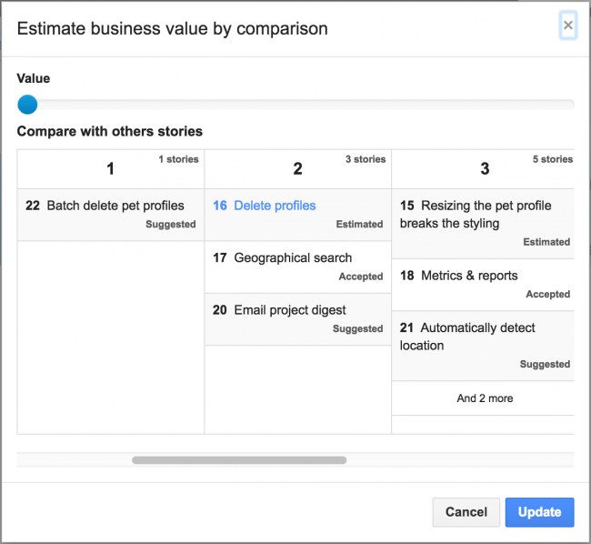The width and height of the screenshot is (591, 544).
Task: Expand the And 2 more stories row
Action: pos(483,398)
